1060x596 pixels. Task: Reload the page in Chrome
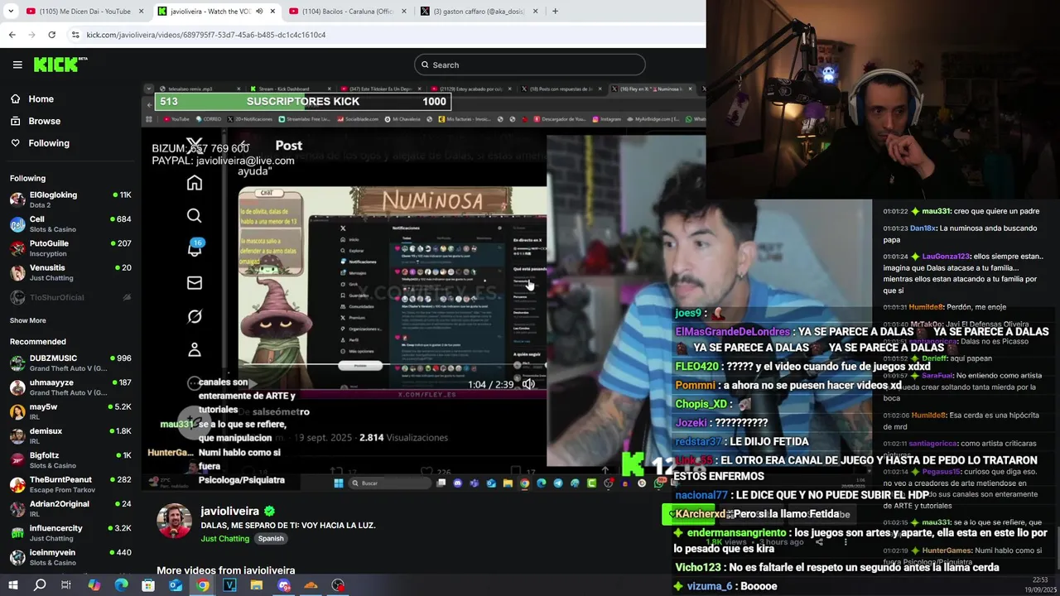click(x=51, y=35)
